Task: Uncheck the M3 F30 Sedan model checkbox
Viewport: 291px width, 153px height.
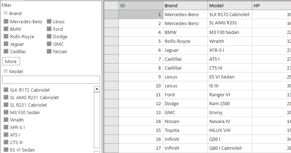Action: click(x=6, y=112)
